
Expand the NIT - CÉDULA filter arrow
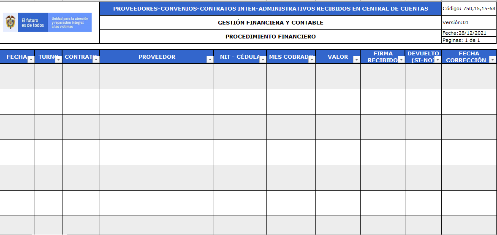pos(263,59)
